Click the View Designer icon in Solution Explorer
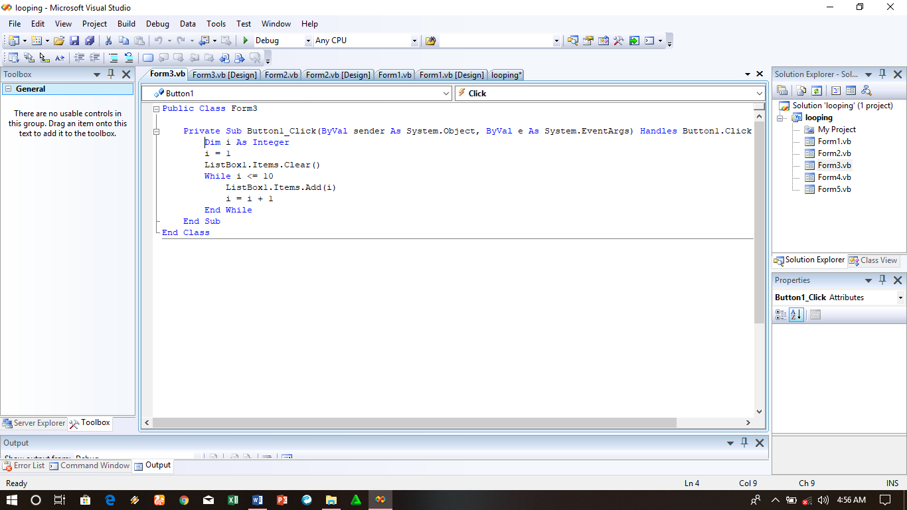This screenshot has width=907, height=510. click(x=851, y=90)
